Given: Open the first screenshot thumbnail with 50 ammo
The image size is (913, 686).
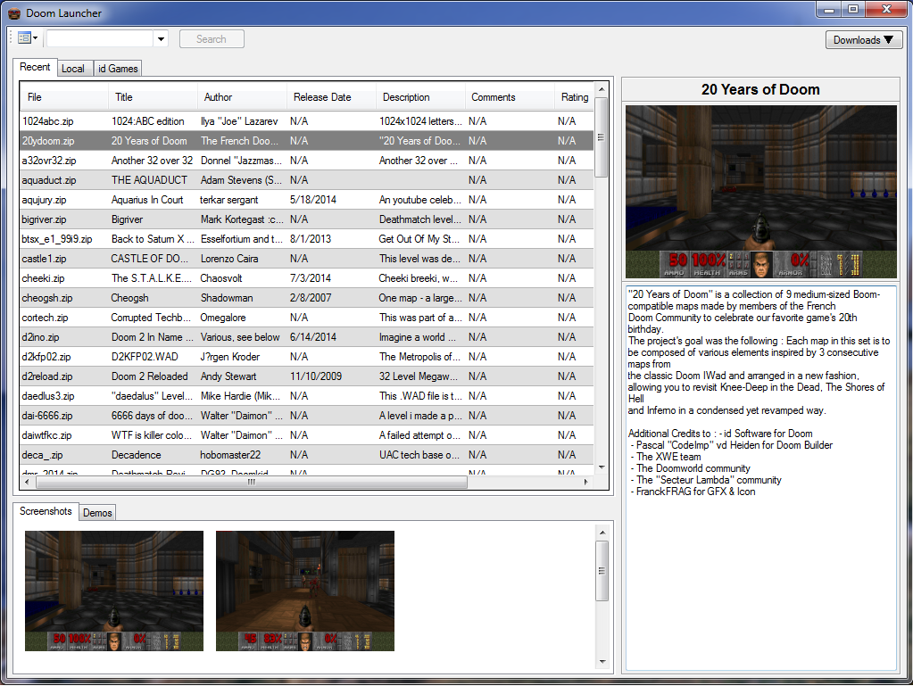Looking at the screenshot, I should 114,591.
